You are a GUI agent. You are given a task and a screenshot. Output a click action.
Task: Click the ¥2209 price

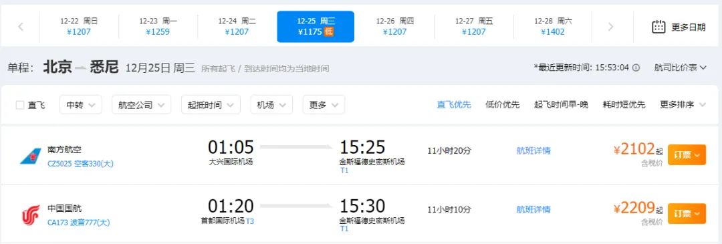click(x=634, y=208)
